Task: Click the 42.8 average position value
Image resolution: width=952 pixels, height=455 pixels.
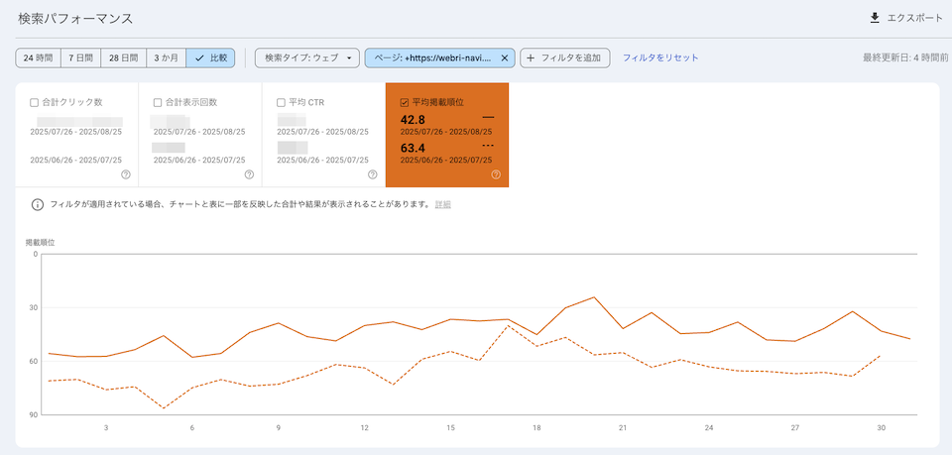Action: click(413, 120)
